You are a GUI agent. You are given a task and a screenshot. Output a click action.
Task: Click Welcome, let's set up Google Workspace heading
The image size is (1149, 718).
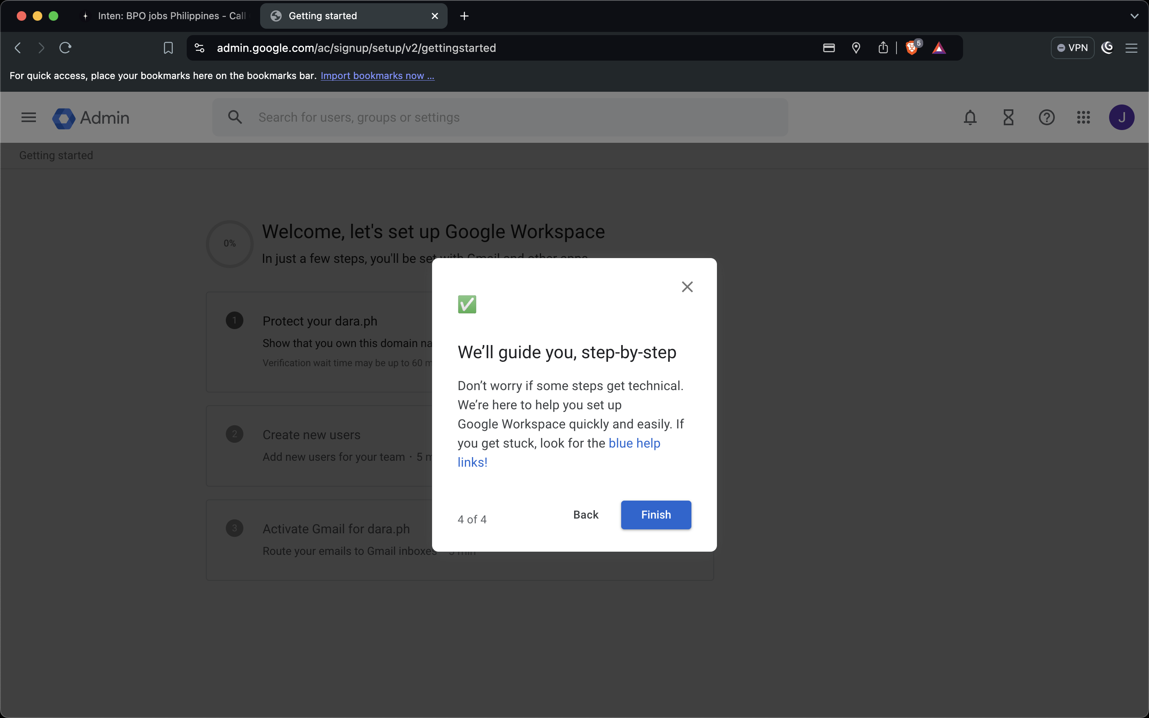coord(434,232)
